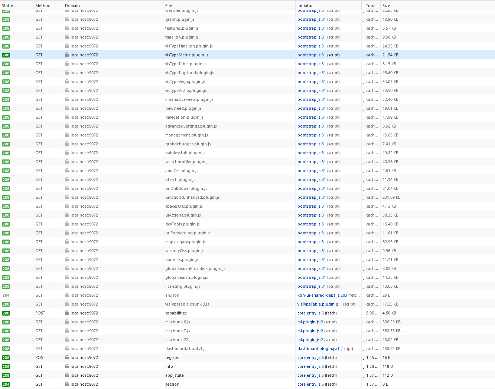The height and width of the screenshot is (389, 495).
Task: Click the 358.53 KB size value
Action: (x=391, y=331)
